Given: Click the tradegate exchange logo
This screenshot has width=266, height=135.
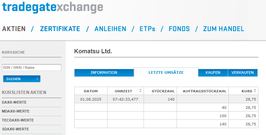Looking at the screenshot, I should pyautogui.click(x=52, y=7).
